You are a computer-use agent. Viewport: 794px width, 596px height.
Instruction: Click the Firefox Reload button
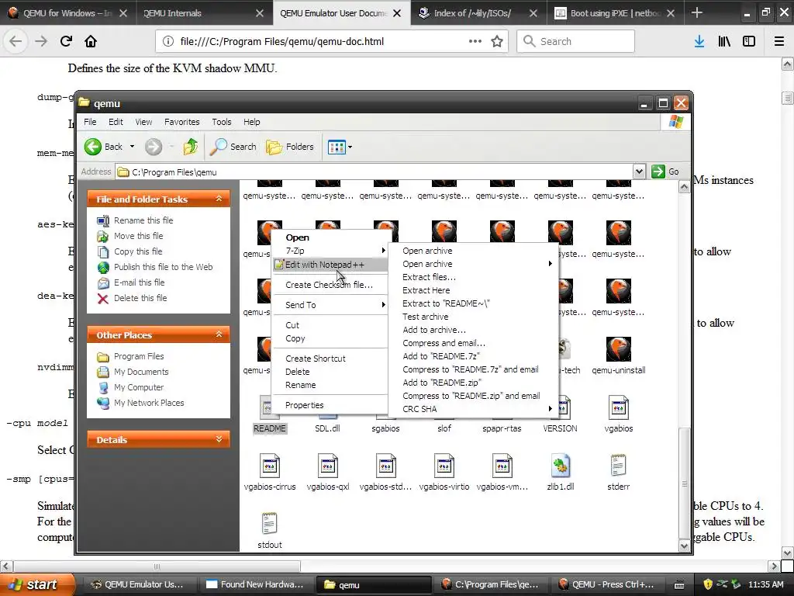(x=66, y=41)
